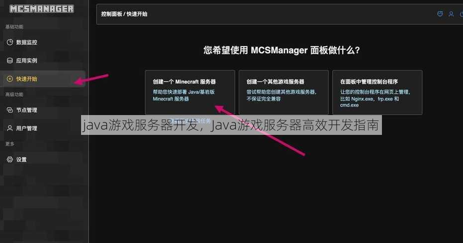
Task: Click 控制面板 in the breadcrumb
Action: click(111, 14)
